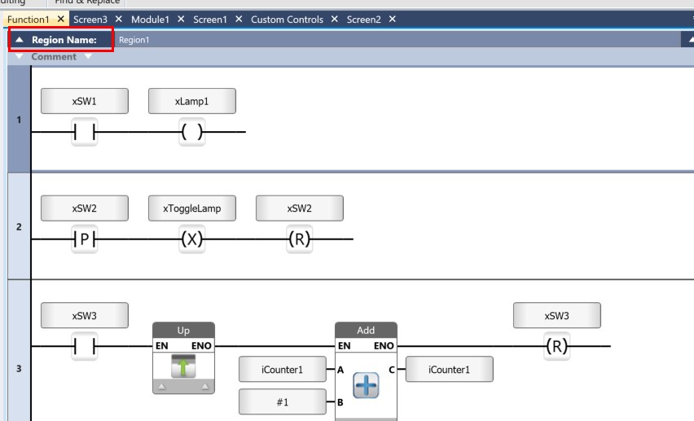Image resolution: width=694 pixels, height=421 pixels.
Task: Expand the Comment section left triangle
Action: (x=19, y=56)
